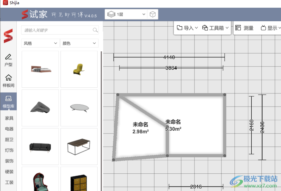Focus the keyword search input field
This screenshot has width=281, height=191.
click(60, 30)
